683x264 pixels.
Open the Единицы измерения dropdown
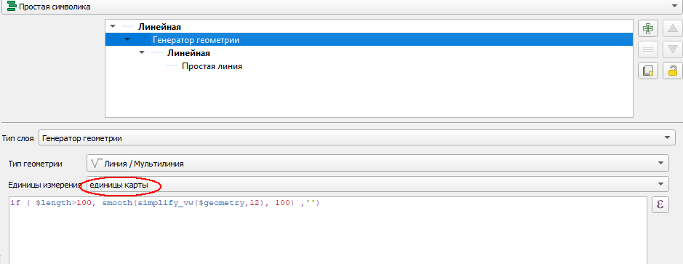pos(378,185)
